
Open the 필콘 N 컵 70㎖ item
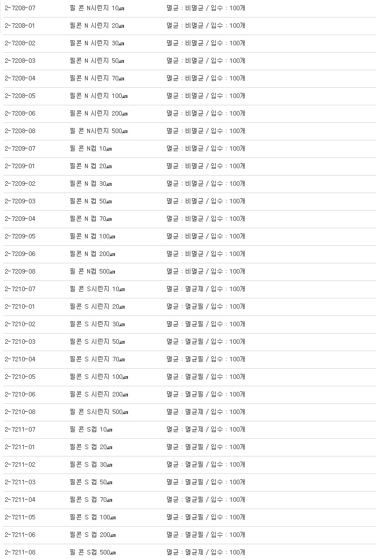coord(91,219)
